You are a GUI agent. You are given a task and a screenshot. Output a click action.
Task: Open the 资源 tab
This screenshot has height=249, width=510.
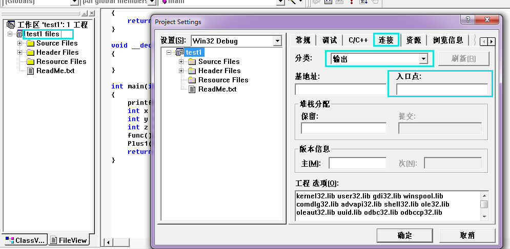tap(414, 40)
